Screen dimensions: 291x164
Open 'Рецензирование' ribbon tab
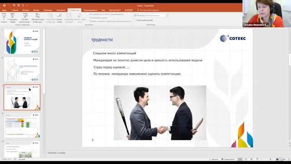(90, 10)
